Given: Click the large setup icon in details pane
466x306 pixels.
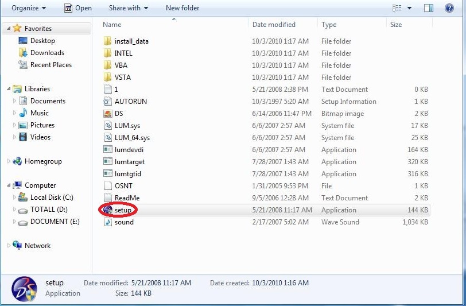Looking at the screenshot, I should (24, 289).
